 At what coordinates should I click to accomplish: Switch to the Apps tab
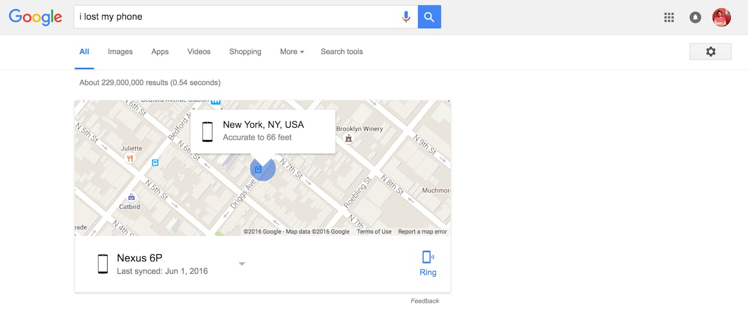[160, 52]
